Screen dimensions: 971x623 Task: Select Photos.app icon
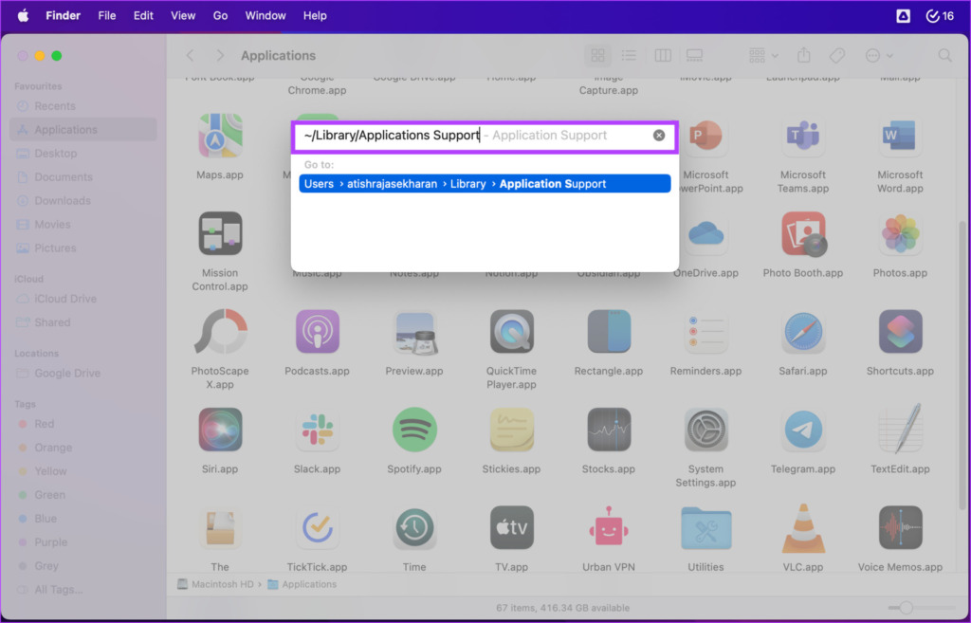(901, 233)
